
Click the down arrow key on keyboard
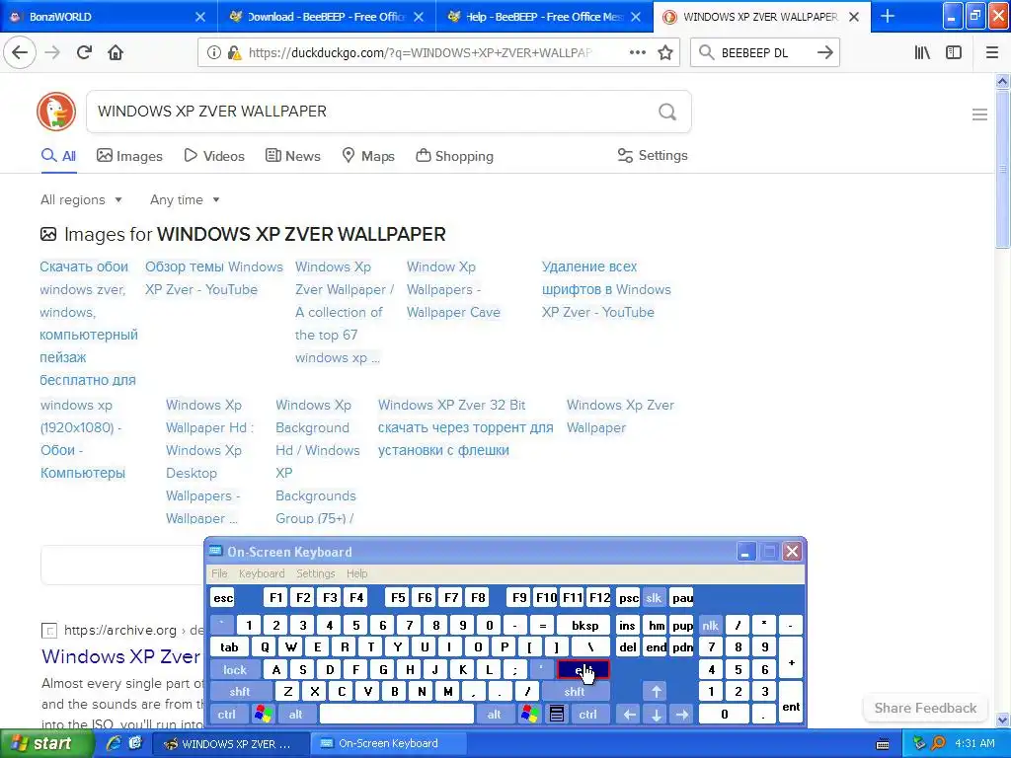click(657, 715)
